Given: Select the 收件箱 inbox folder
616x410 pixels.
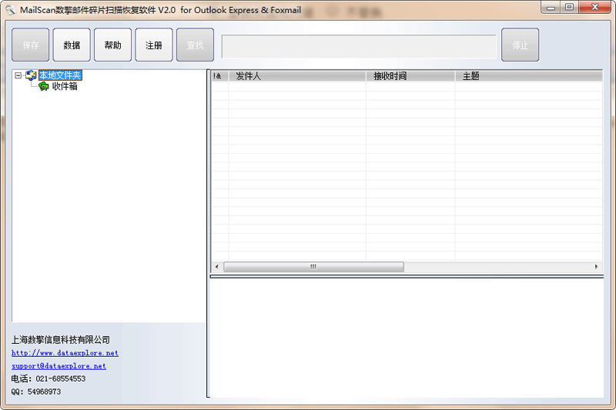Looking at the screenshot, I should point(65,86).
